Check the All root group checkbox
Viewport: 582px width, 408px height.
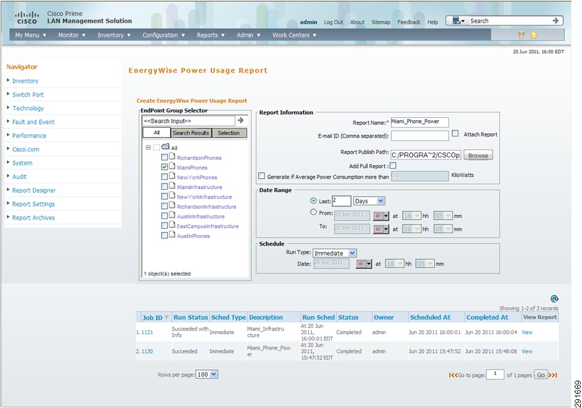click(156, 147)
